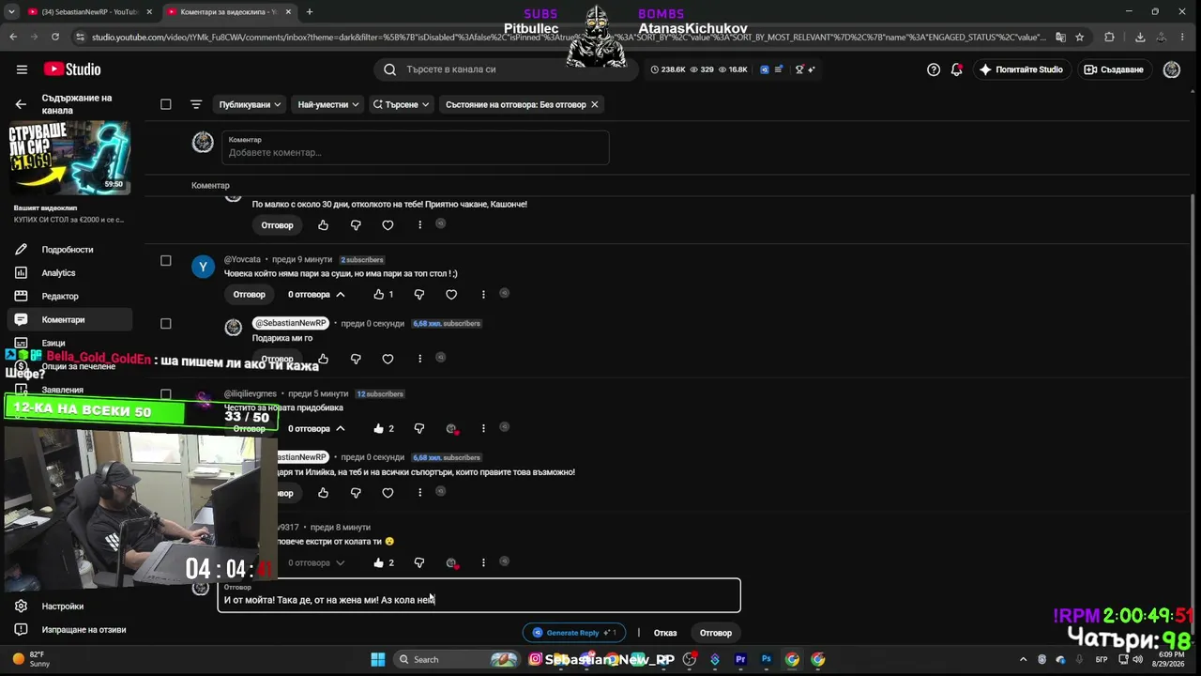The width and height of the screenshot is (1201, 676).
Task: Tick the select-all comments checkbox
Action: point(166,104)
